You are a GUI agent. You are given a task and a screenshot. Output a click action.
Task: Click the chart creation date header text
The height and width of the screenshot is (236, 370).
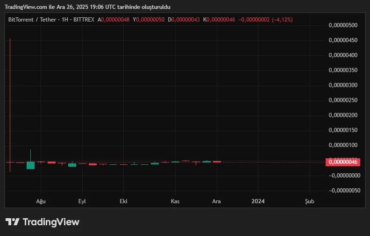tap(87, 7)
